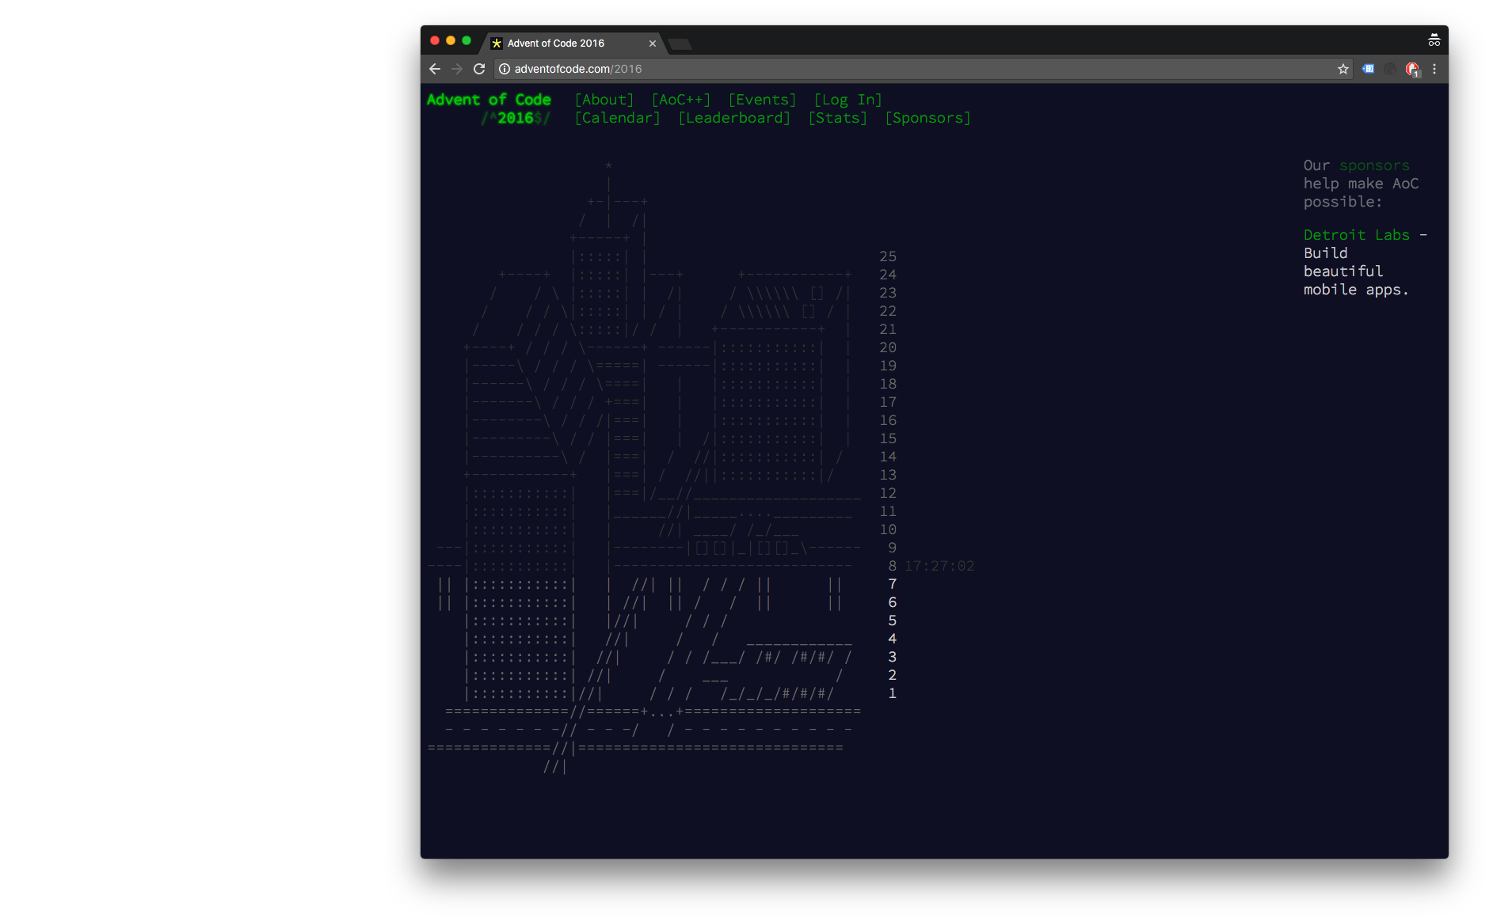Viewport: 1493px width, 922px height.
Task: Bookmark this page using the star
Action: [1343, 69]
